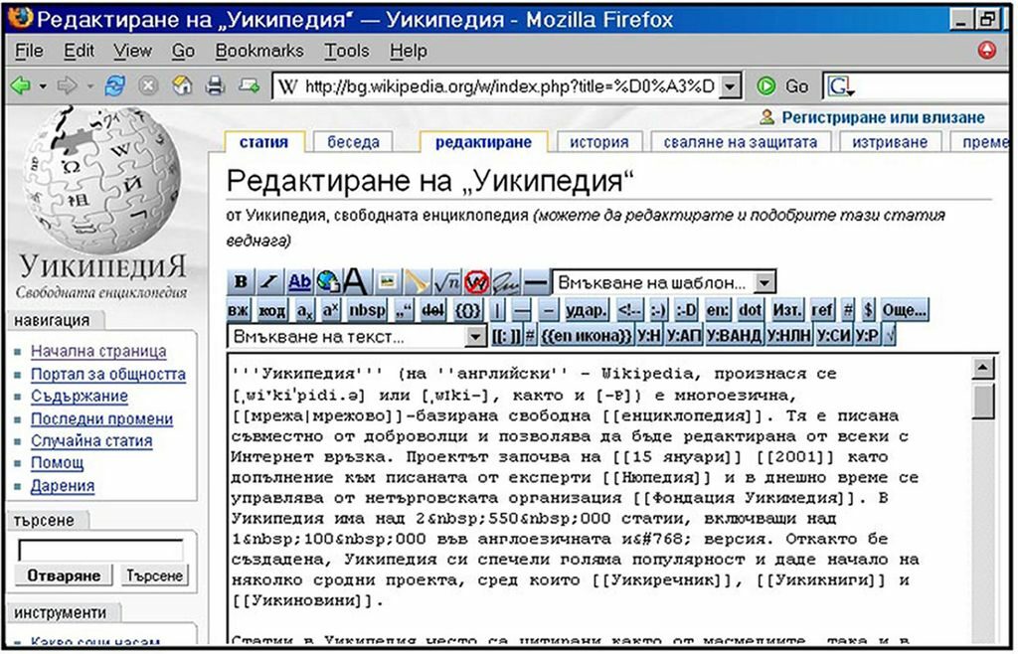Click the Firefox Back arrow
Viewport: 1018px width, 654px height.
click(21, 85)
